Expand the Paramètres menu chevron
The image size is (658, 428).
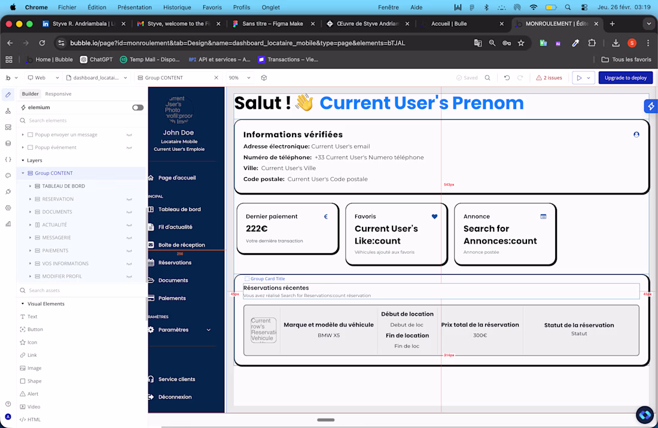[209, 330]
